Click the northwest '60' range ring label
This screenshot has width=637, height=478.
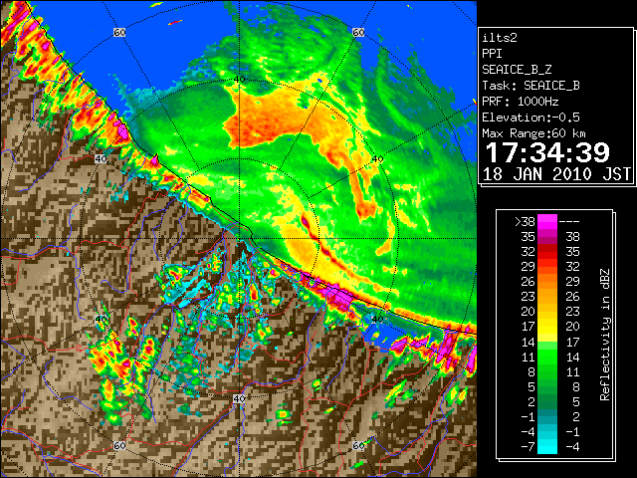pyautogui.click(x=119, y=33)
